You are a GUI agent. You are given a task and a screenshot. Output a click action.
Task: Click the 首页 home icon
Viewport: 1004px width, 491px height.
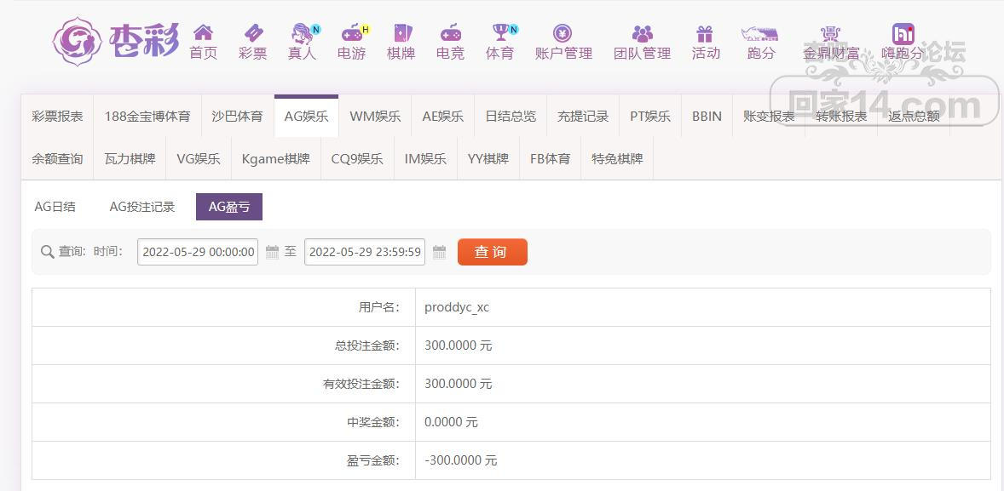[203, 33]
